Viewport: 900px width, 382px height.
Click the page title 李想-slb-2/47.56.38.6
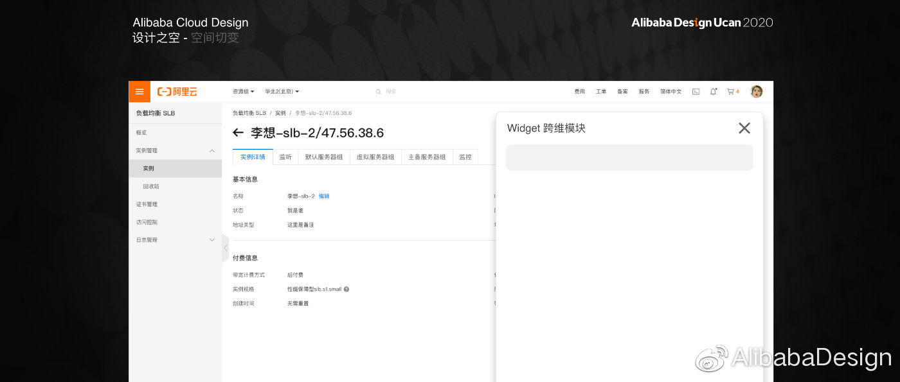pyautogui.click(x=317, y=133)
